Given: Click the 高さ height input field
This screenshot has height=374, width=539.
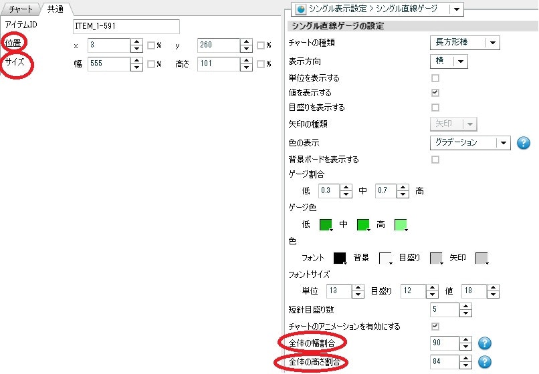Looking at the screenshot, I should (219, 64).
